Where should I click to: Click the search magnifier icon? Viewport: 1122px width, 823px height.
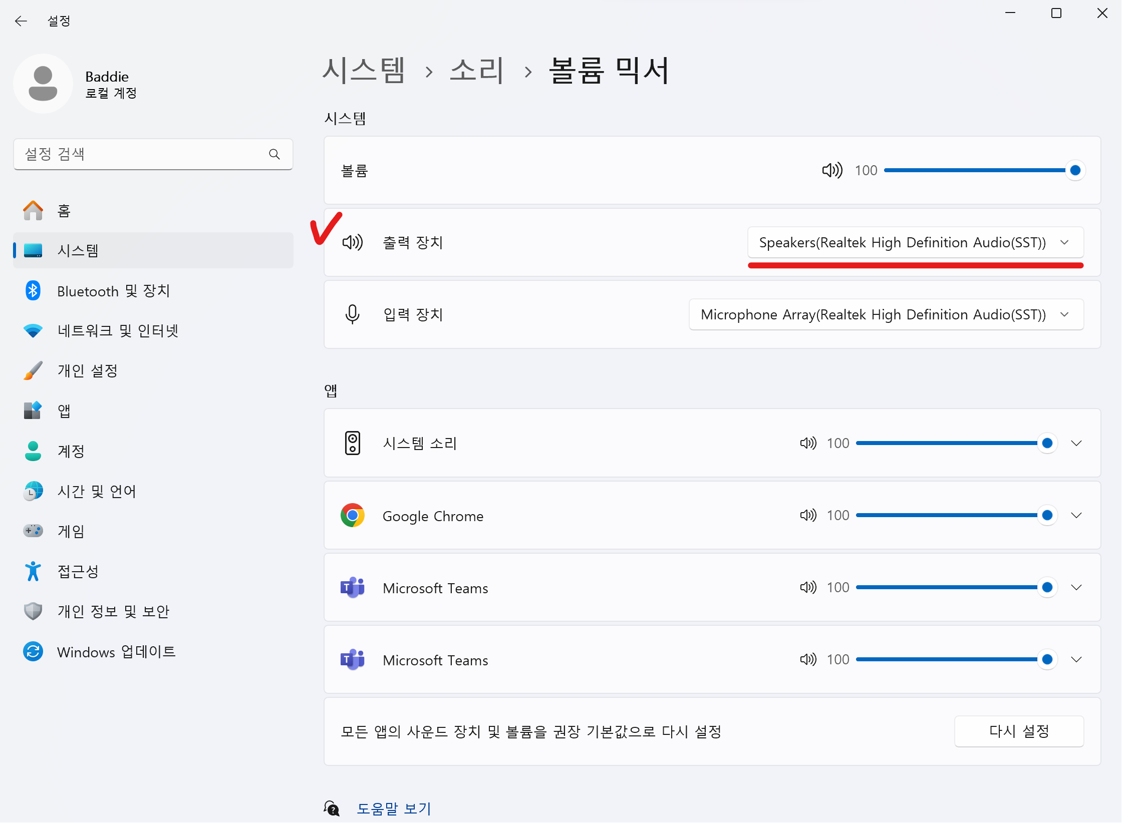click(x=274, y=154)
